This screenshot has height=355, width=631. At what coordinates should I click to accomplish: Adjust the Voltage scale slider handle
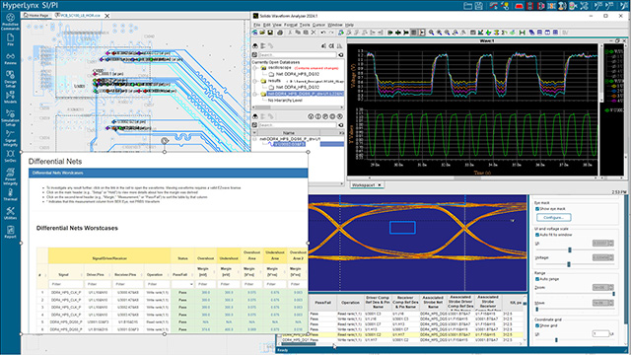click(569, 264)
